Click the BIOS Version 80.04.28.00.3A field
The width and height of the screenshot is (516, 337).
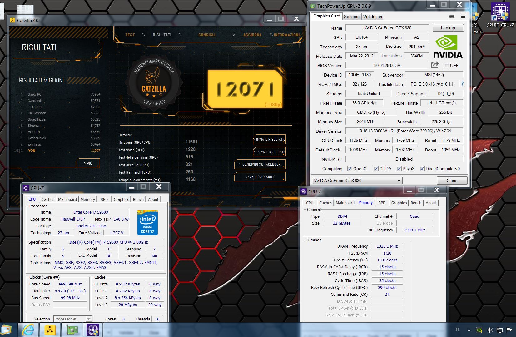[x=387, y=65]
